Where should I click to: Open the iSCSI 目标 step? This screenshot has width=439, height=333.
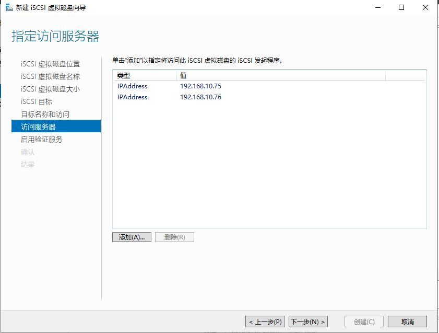[37, 102]
